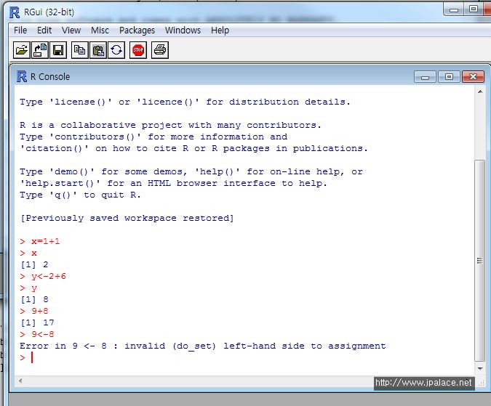Click the Stop current computation icon
Image resolution: width=491 pixels, height=406 pixels.
pos(138,50)
